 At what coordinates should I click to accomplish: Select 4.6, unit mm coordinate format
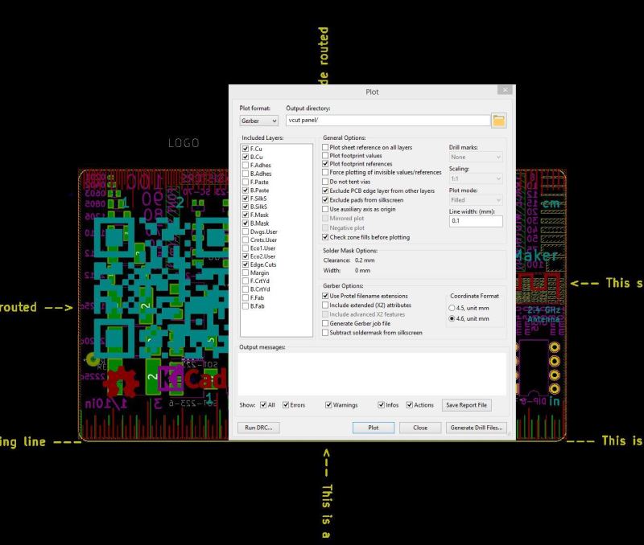[x=452, y=318]
